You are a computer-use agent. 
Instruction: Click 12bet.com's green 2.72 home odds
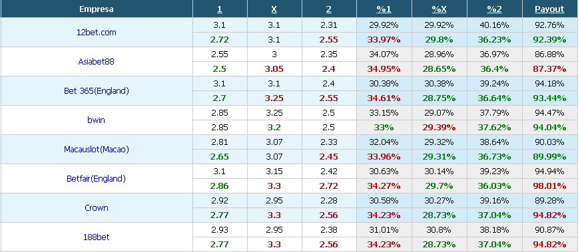click(x=220, y=39)
